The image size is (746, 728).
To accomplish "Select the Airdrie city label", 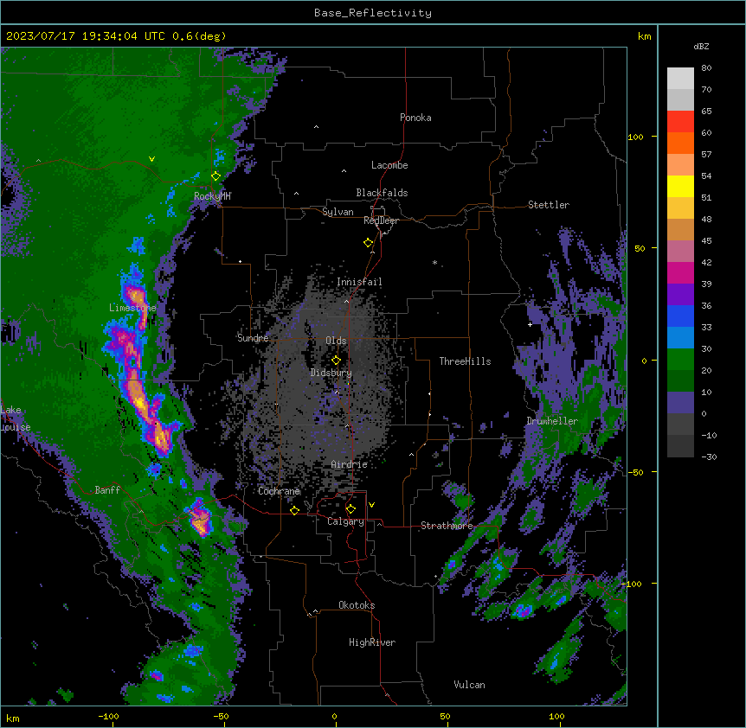I will (x=349, y=464).
